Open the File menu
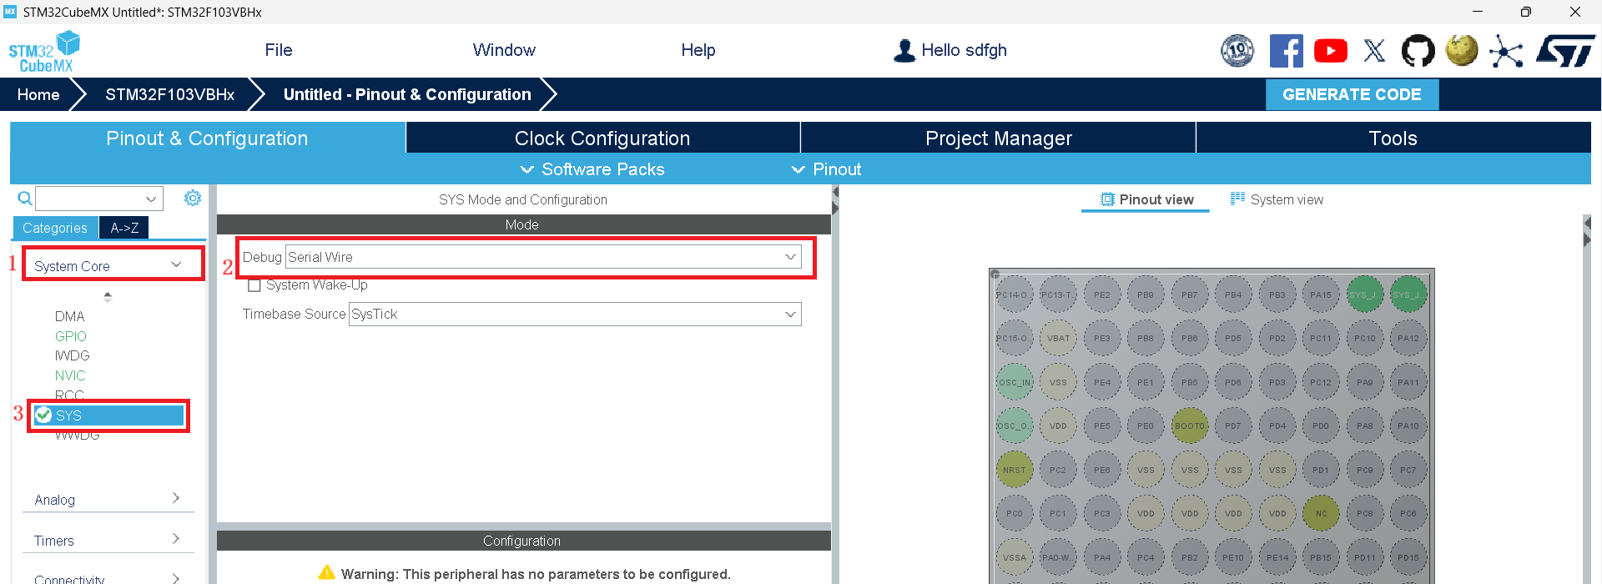This screenshot has height=584, width=1602. click(279, 50)
